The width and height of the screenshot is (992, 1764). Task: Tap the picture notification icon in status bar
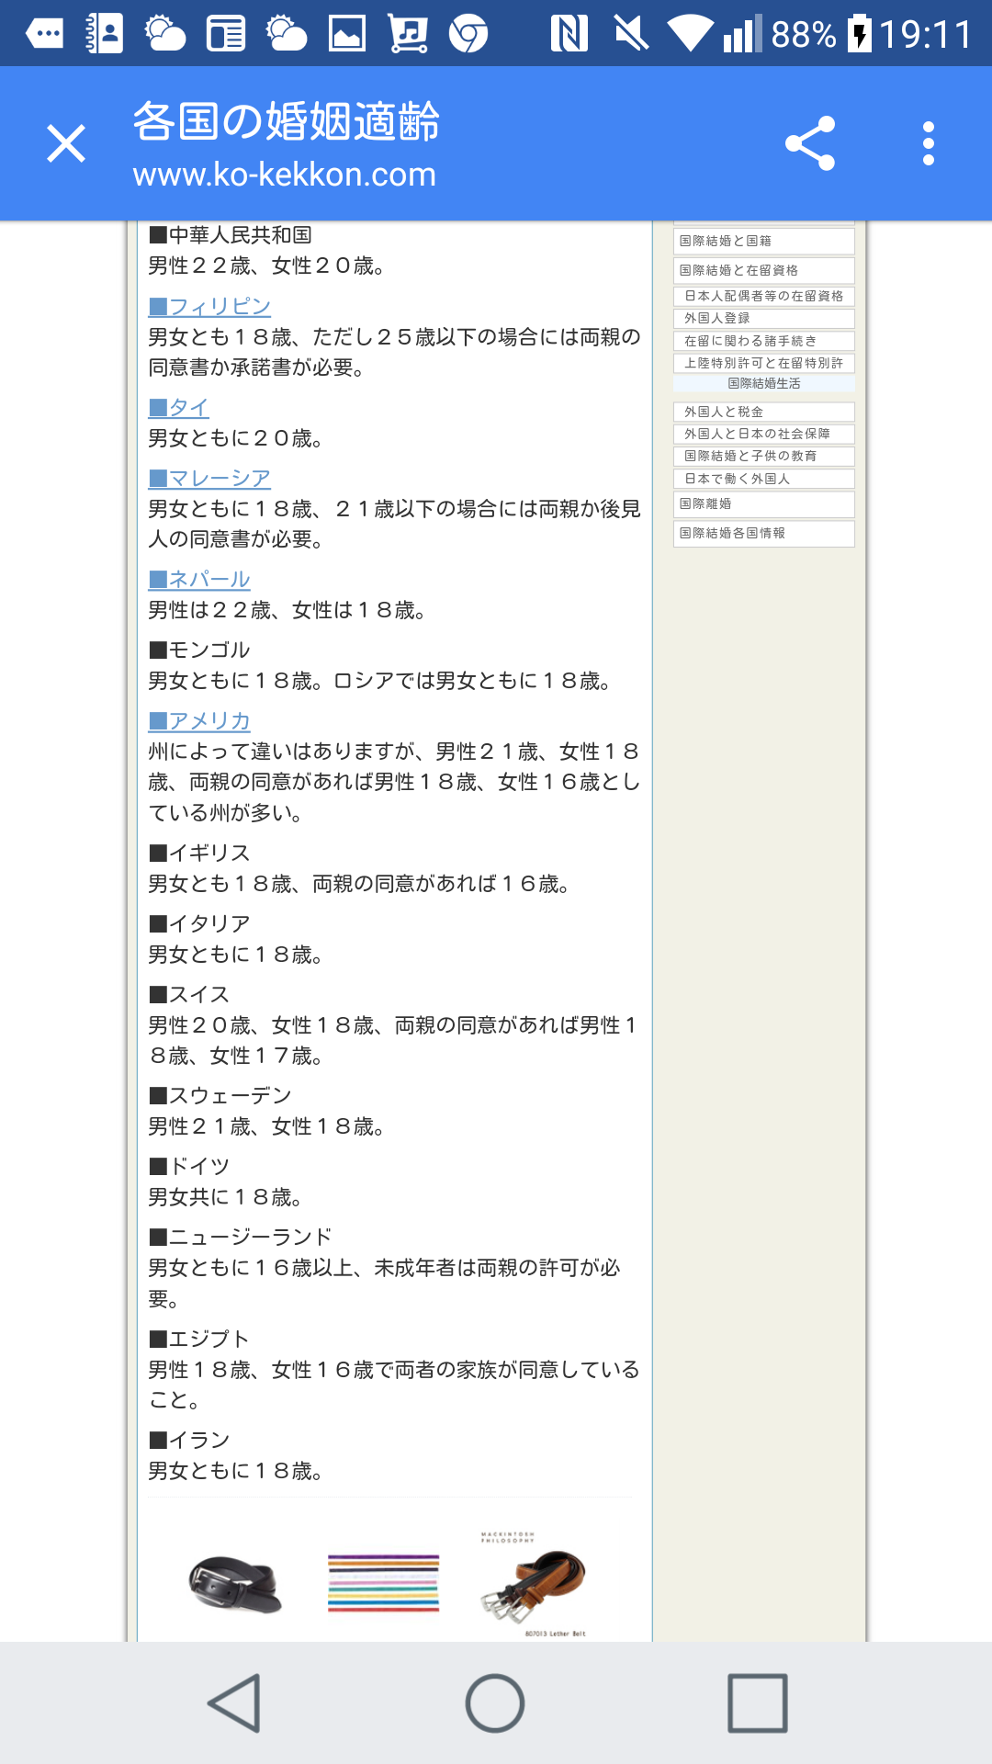347,34
